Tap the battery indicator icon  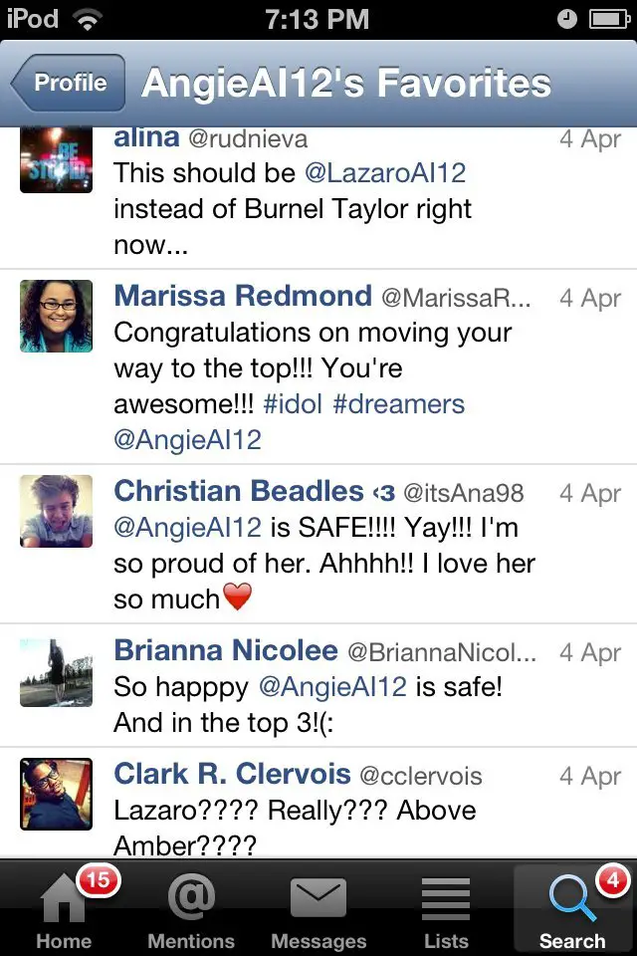click(608, 19)
